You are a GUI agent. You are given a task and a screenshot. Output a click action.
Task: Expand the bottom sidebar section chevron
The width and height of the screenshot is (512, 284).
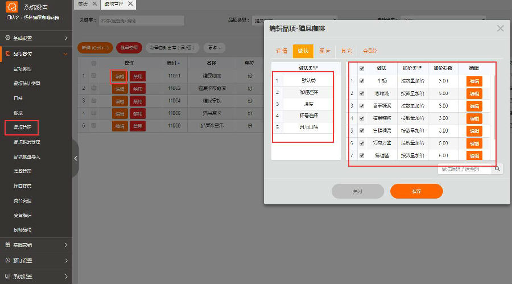[x=66, y=277]
